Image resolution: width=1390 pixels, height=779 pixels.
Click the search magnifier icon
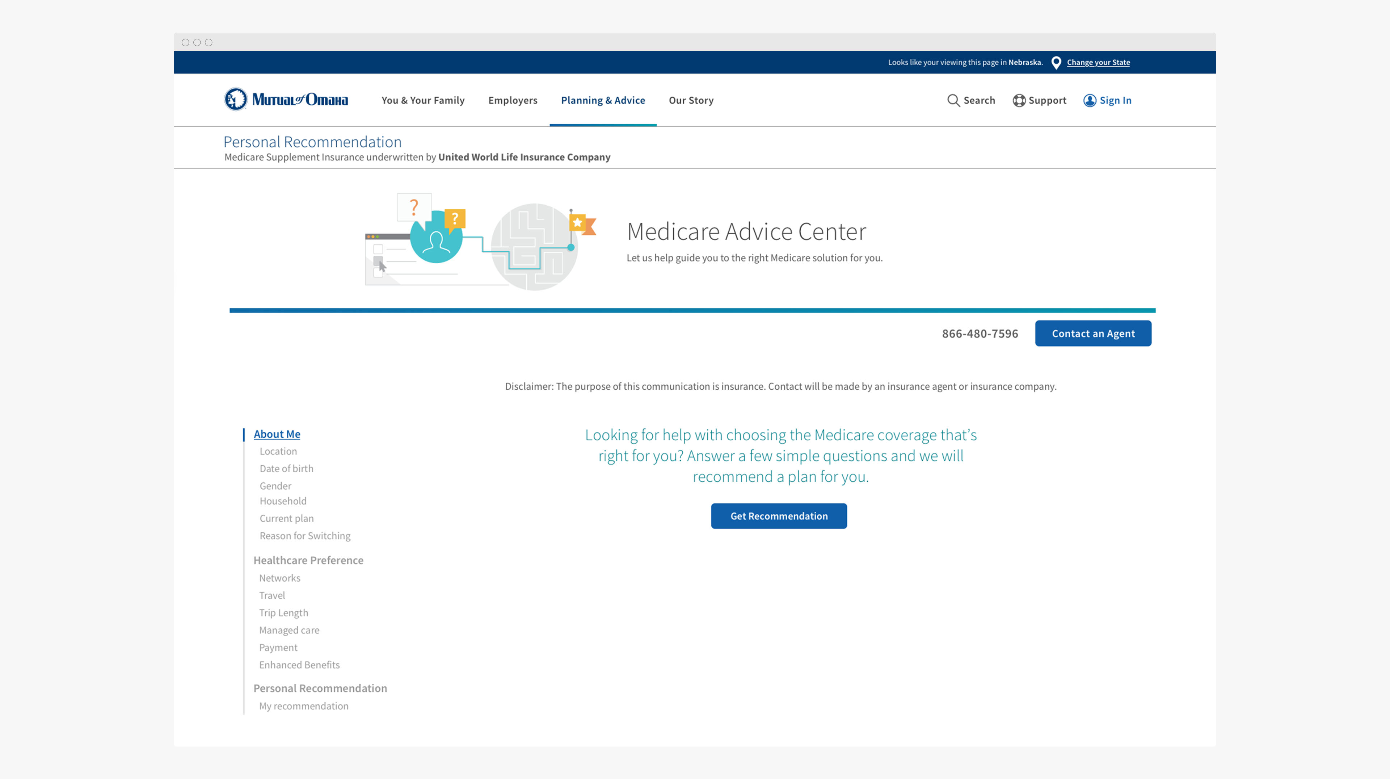click(x=953, y=100)
